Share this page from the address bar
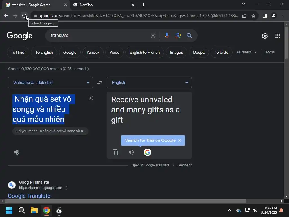289x217 pixels. click(x=244, y=16)
